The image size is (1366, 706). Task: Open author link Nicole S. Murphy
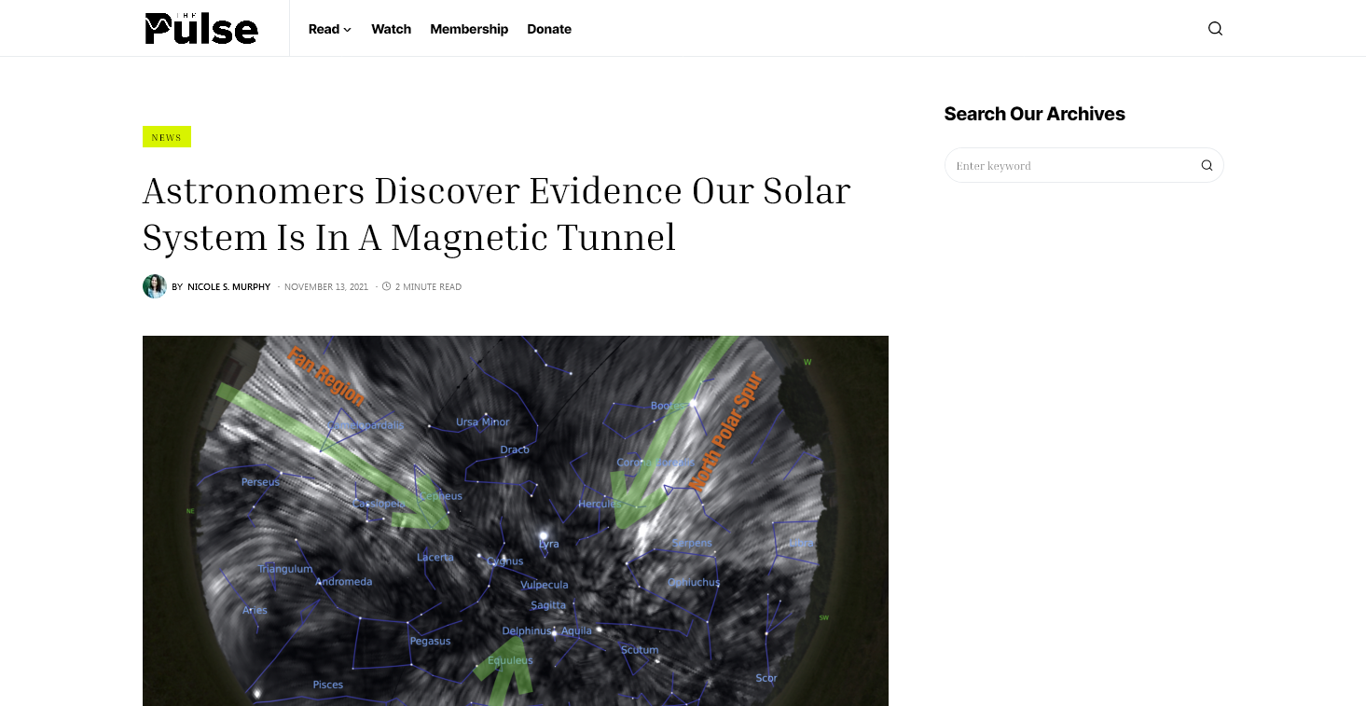(228, 287)
